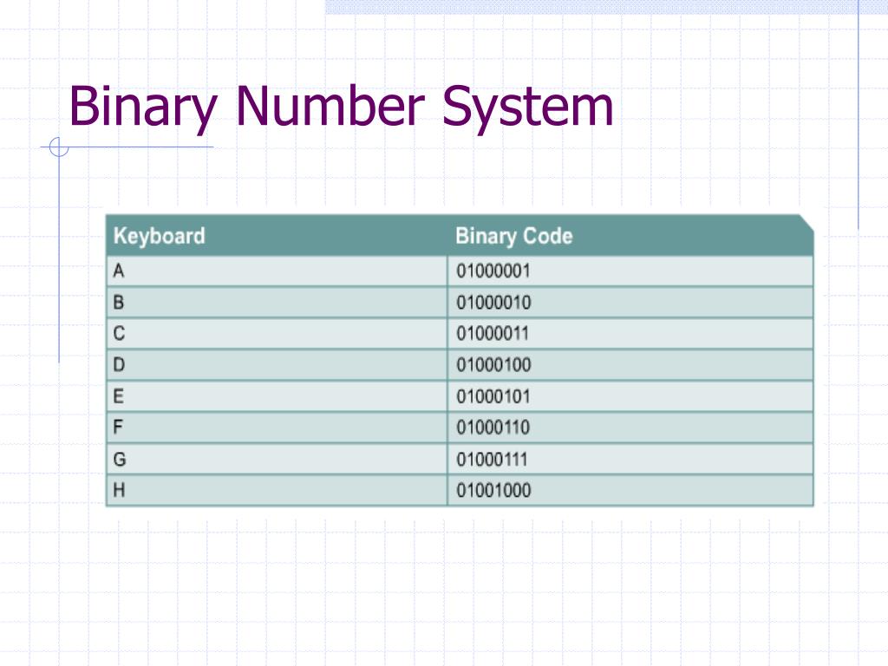
Task: Select binary code 01001000
Action: pos(493,490)
